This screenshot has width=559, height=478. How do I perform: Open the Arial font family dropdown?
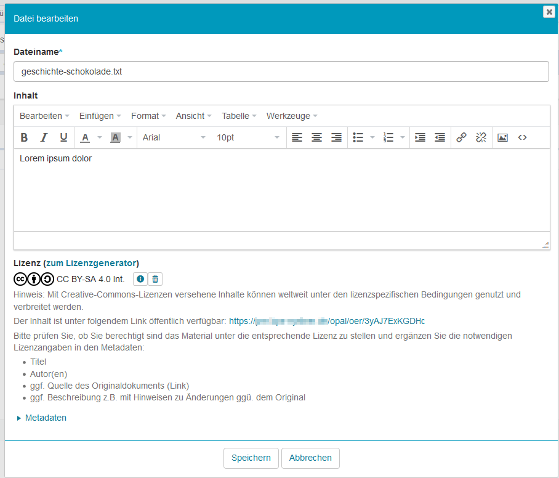(x=174, y=137)
